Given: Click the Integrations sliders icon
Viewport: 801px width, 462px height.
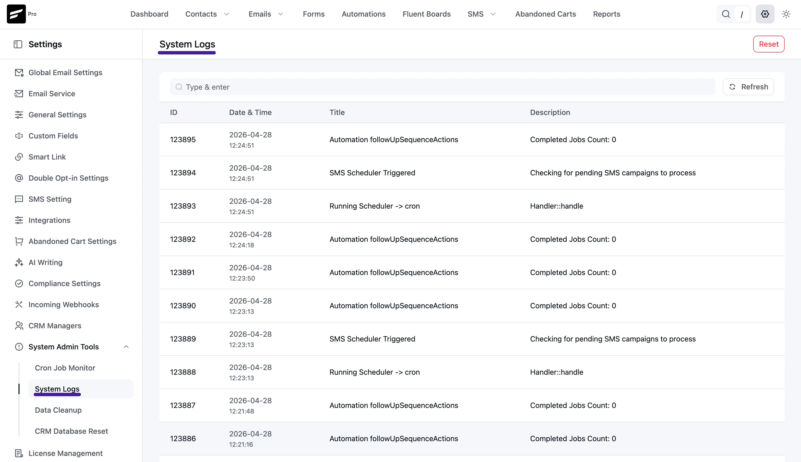Looking at the screenshot, I should [19, 220].
